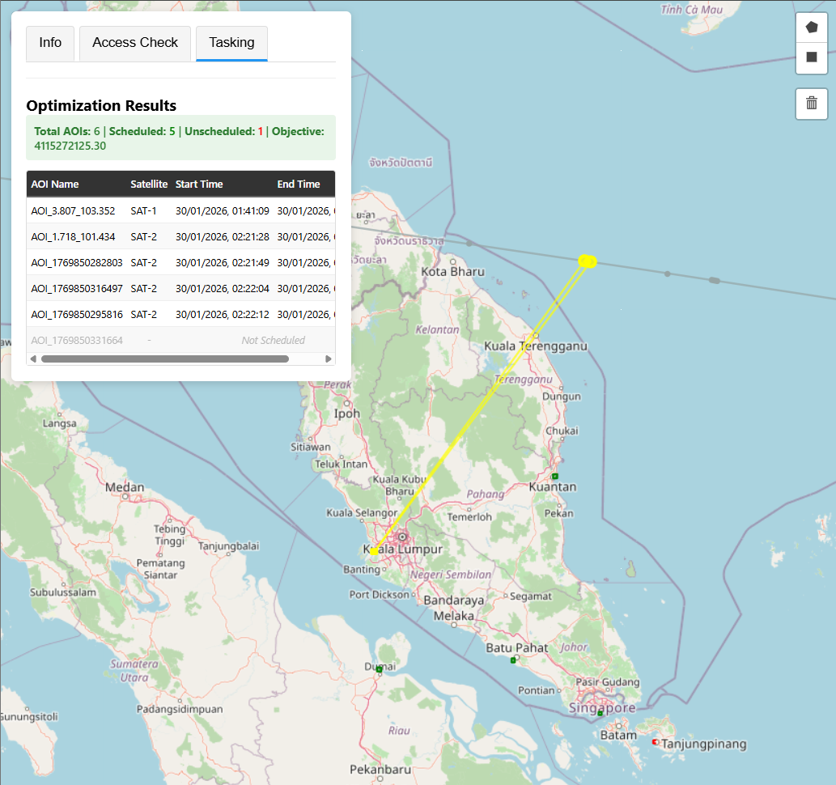The height and width of the screenshot is (785, 836).
Task: Click the green AOI marker near Kuantan
Action: tap(555, 476)
